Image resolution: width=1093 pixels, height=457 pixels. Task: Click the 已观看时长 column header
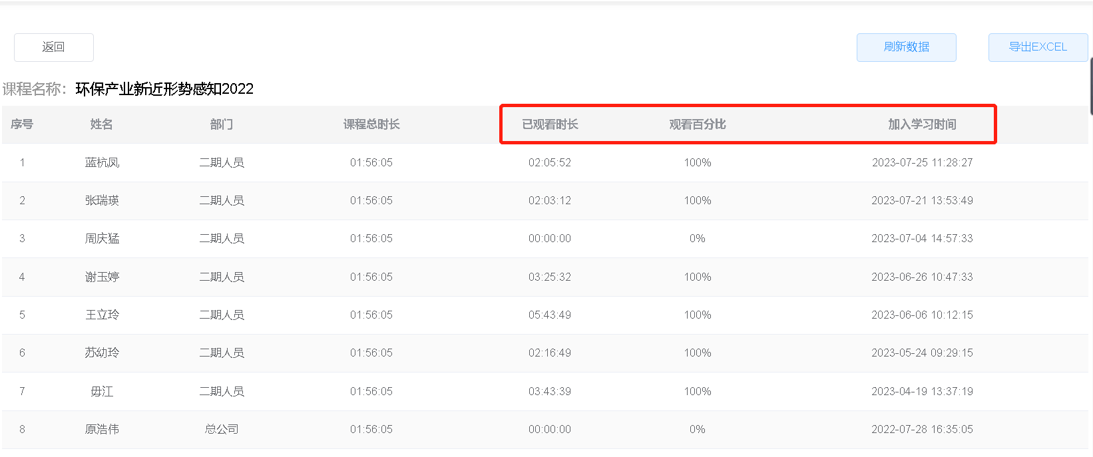(550, 124)
